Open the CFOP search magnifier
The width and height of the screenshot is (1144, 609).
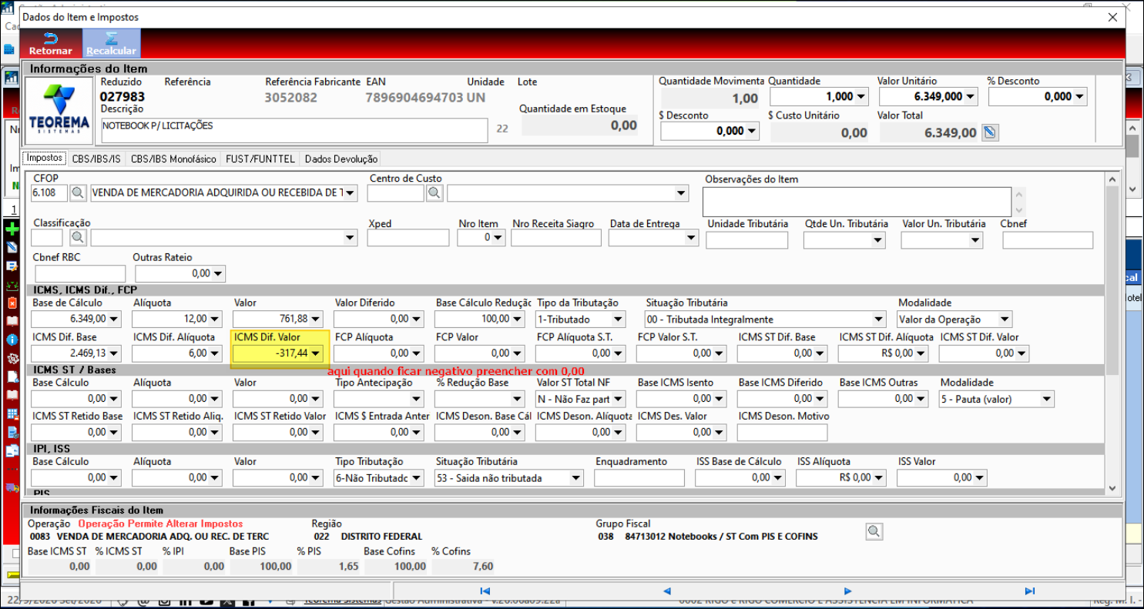(x=79, y=193)
